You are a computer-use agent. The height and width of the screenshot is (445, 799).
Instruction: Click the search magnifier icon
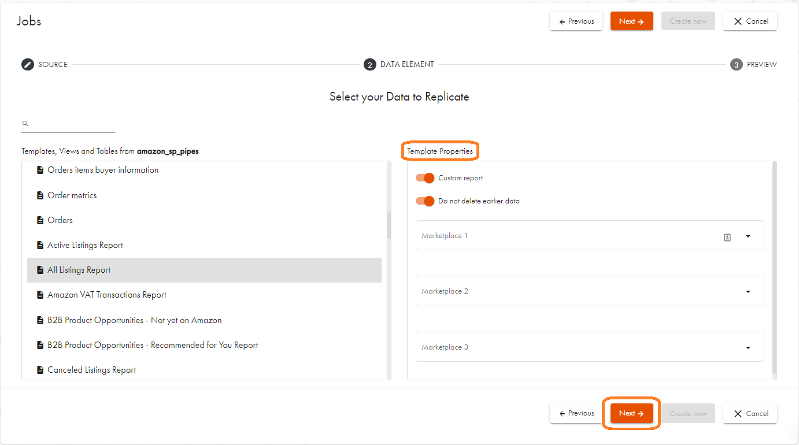click(25, 124)
